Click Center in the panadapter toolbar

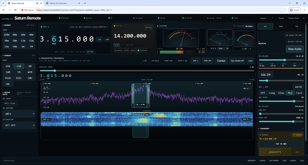coord(221,61)
